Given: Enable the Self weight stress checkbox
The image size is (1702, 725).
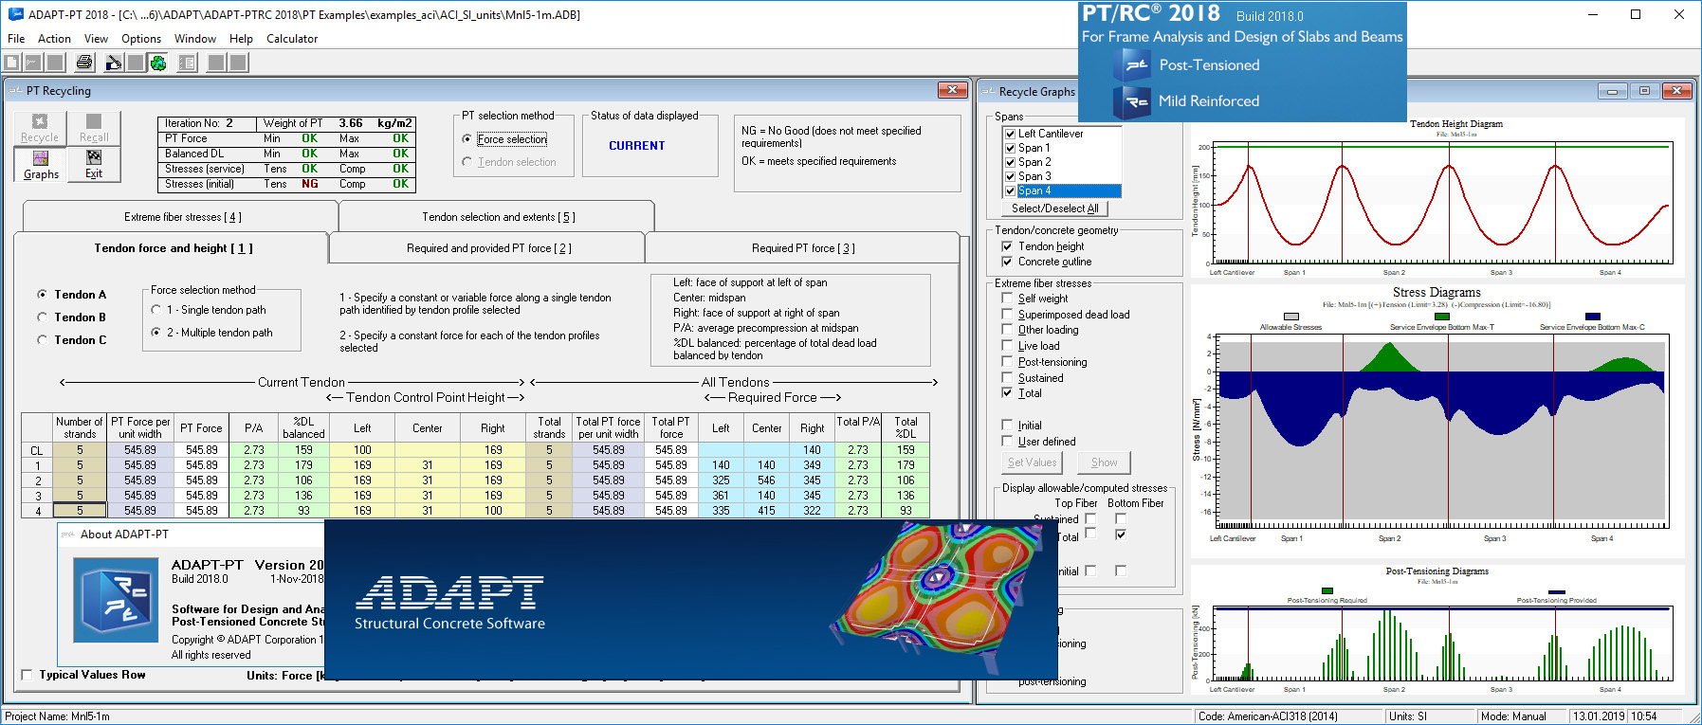Looking at the screenshot, I should pos(1007,299).
